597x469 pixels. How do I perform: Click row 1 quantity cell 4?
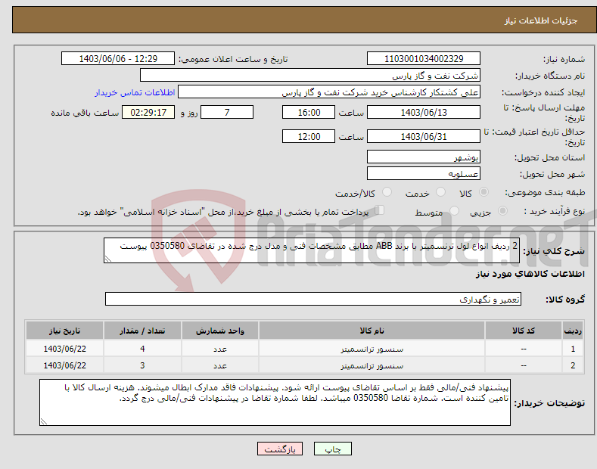pyautogui.click(x=142, y=349)
